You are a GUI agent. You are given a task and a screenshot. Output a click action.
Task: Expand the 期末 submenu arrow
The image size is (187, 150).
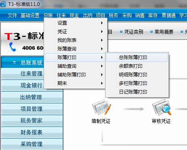point(102,83)
